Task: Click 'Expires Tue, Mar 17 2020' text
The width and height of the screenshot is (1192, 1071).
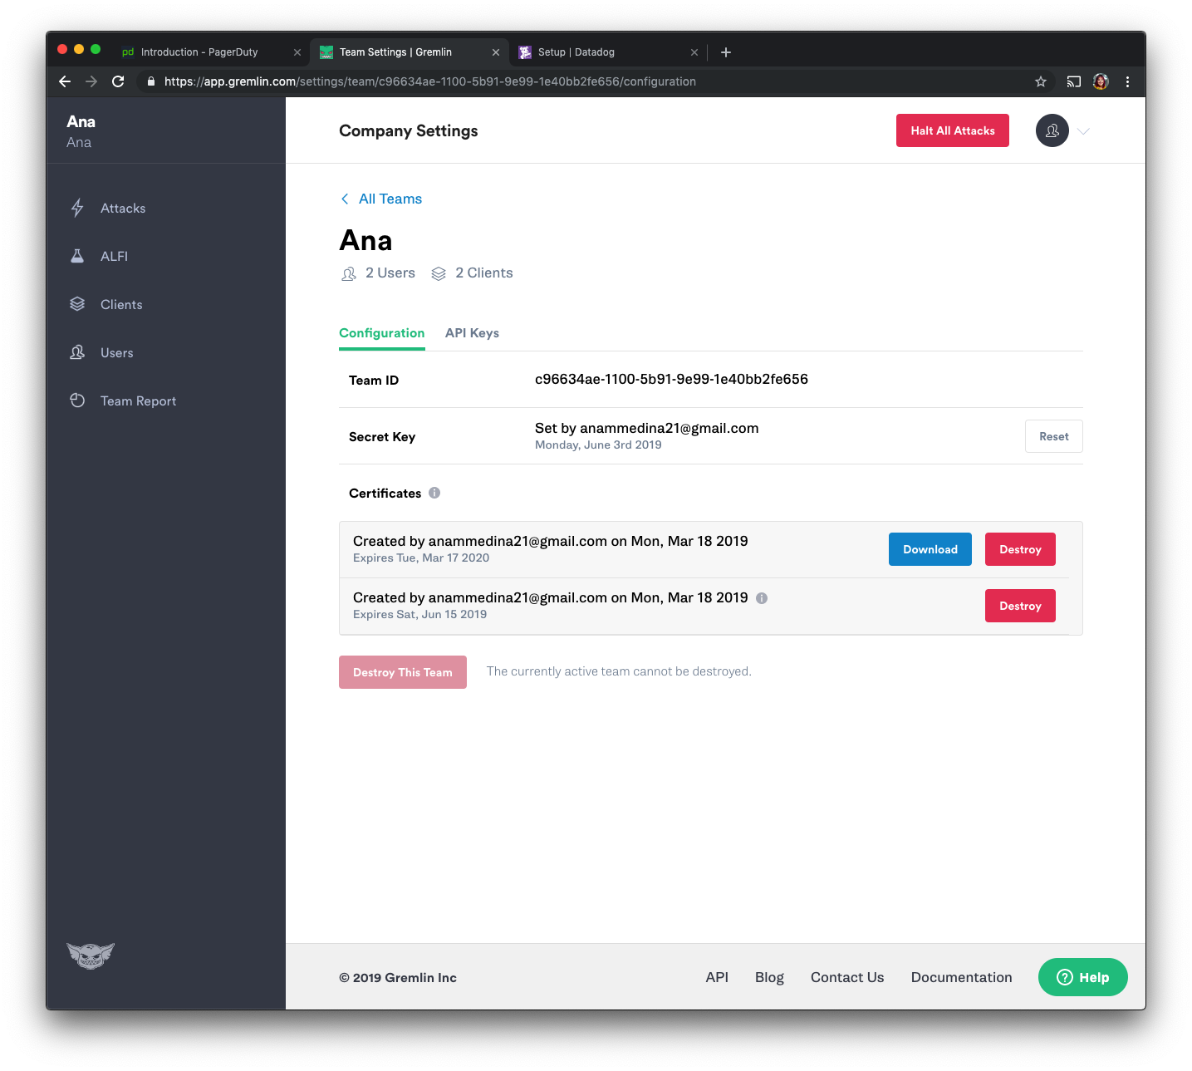Action: click(x=421, y=558)
